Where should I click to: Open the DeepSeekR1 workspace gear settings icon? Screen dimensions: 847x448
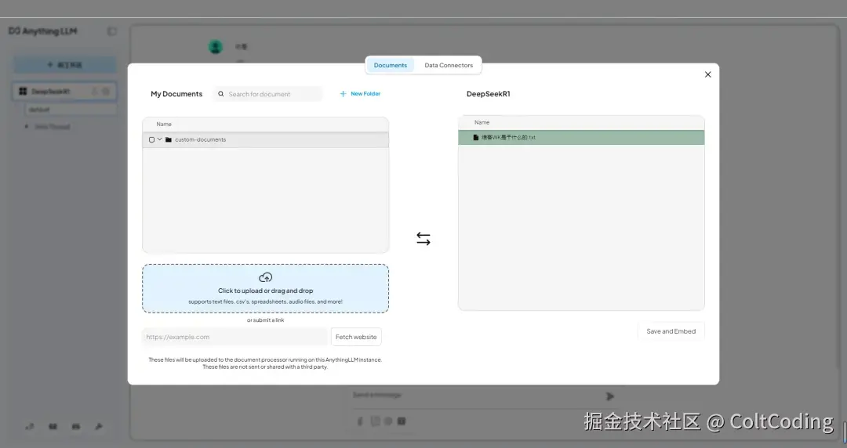[x=106, y=92]
